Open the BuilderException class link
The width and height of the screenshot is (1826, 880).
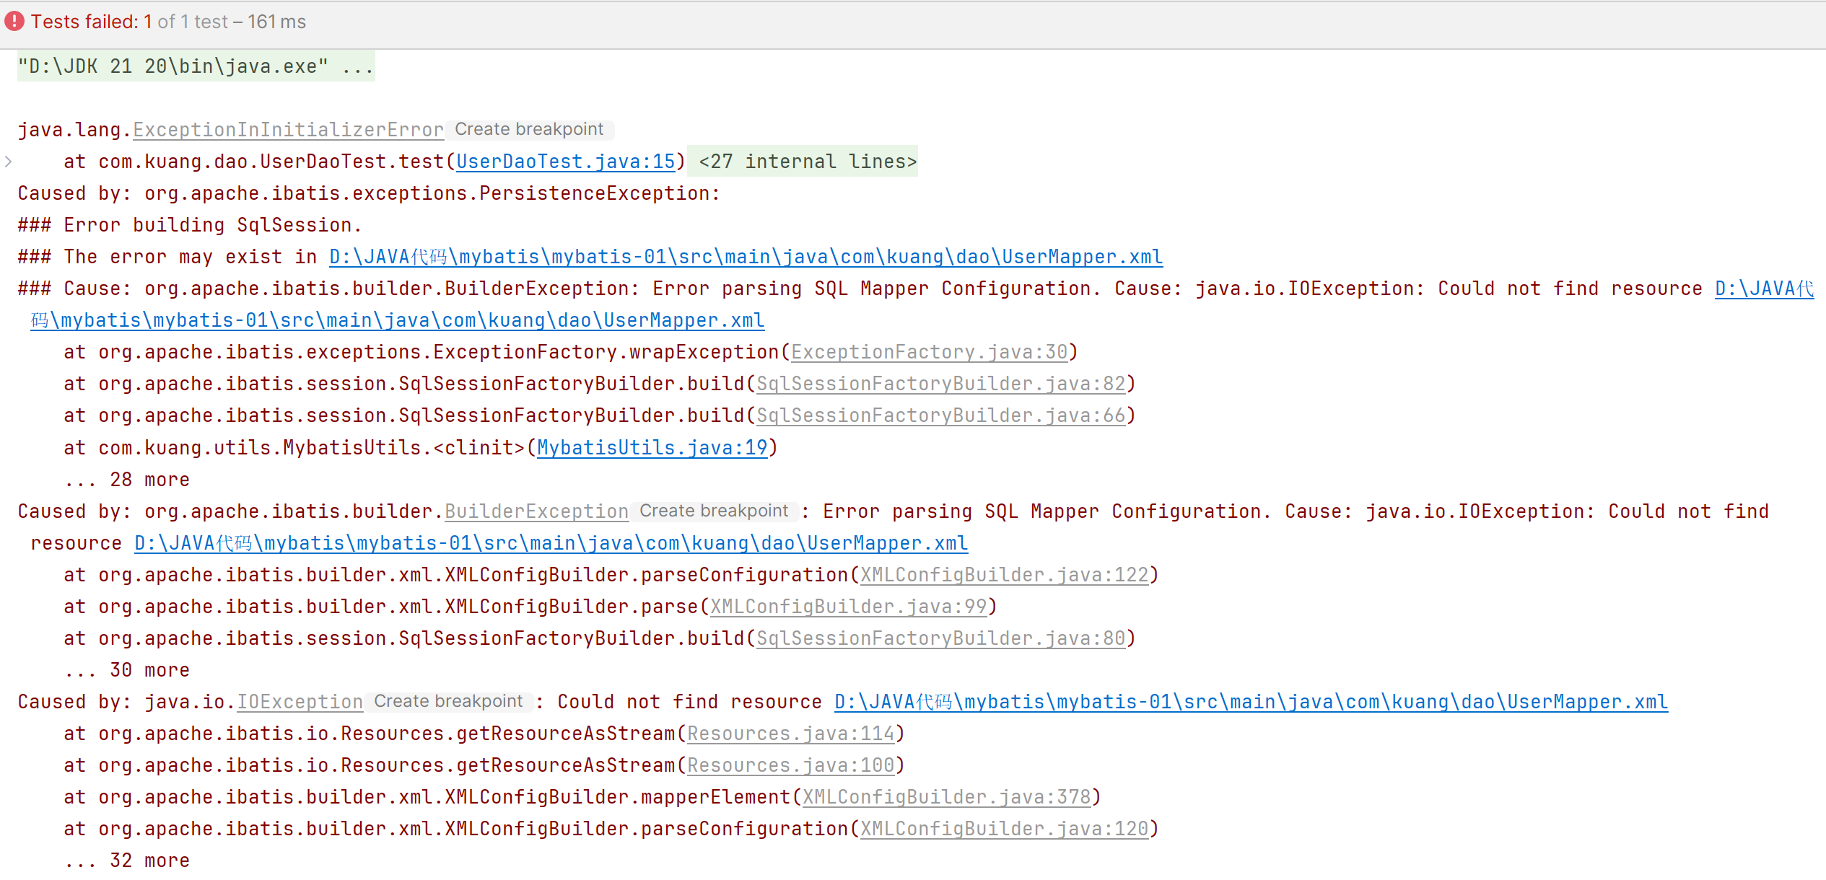pyautogui.click(x=536, y=511)
